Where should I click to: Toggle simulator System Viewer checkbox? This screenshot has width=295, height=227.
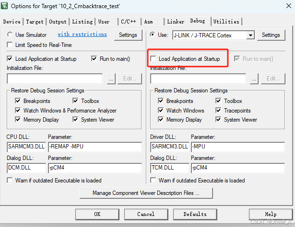(75, 119)
